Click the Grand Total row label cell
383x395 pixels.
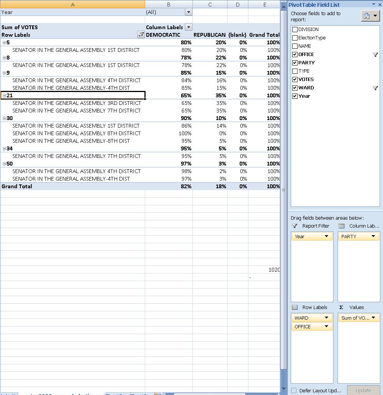[17, 186]
